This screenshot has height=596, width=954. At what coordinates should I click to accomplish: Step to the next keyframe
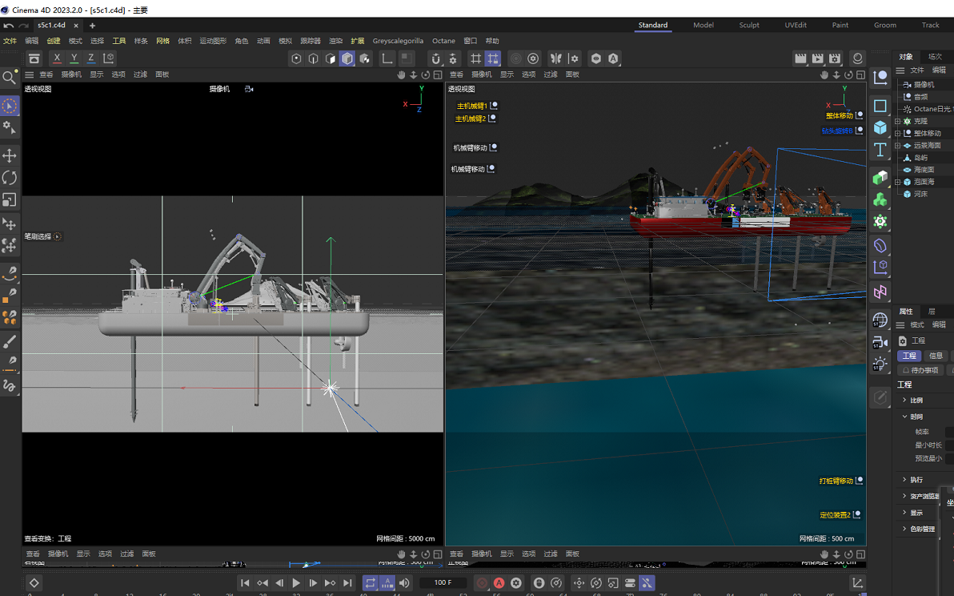pos(331,583)
